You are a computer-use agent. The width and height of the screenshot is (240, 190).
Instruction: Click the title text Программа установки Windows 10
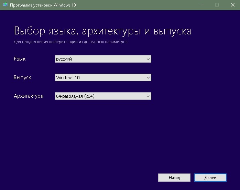tap(43, 5)
